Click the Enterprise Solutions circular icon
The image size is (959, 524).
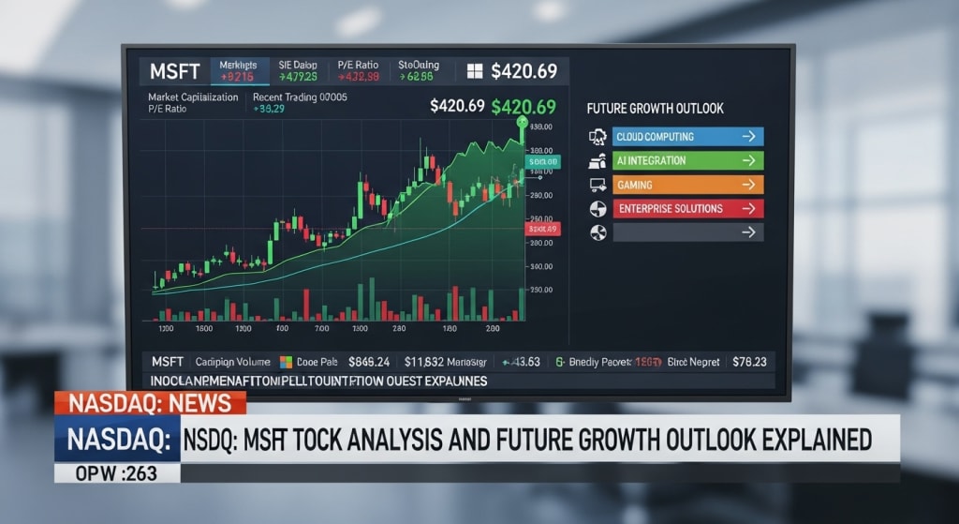point(598,209)
